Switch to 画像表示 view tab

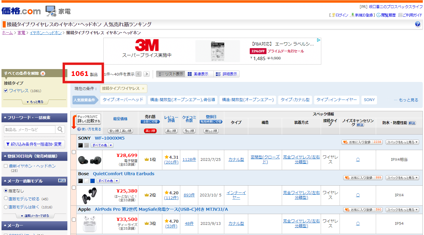tap(198, 74)
